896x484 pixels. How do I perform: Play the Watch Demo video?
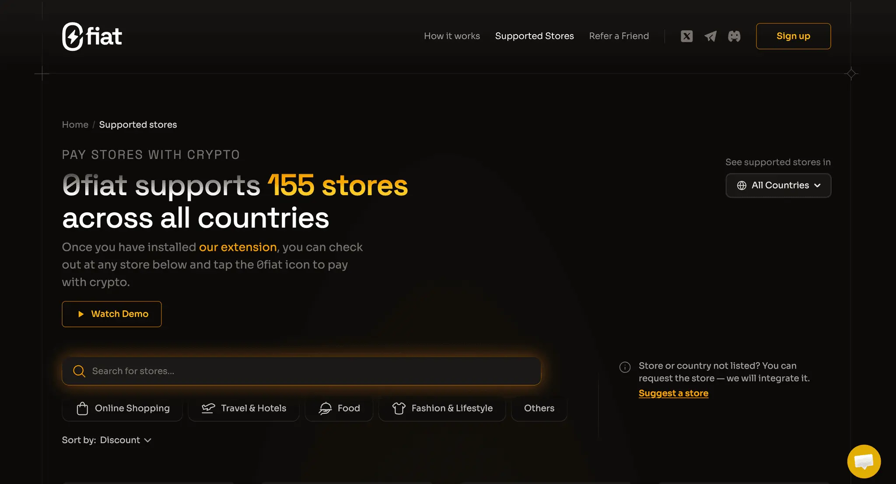coord(112,314)
